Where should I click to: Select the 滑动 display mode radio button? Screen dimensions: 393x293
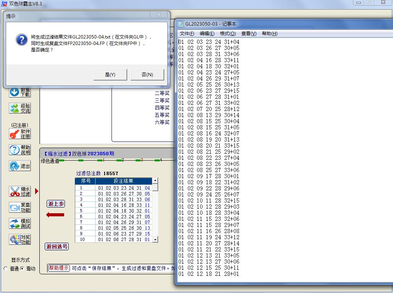(22, 269)
